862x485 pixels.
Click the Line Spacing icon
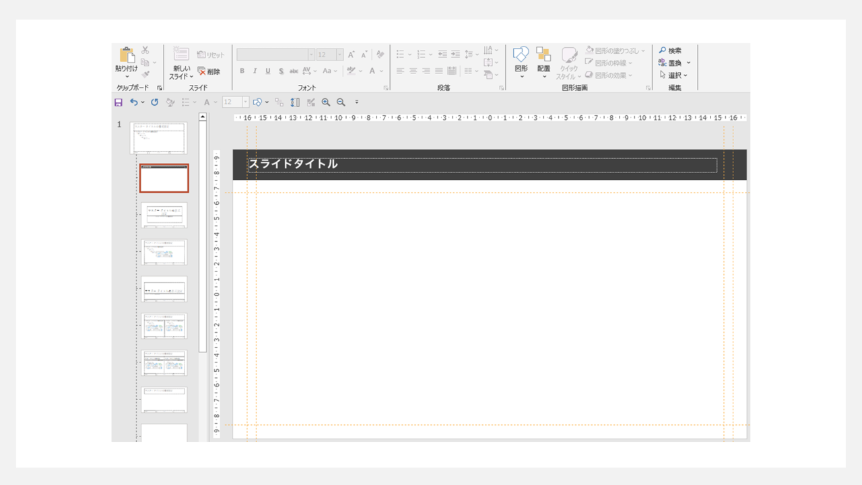(x=469, y=54)
